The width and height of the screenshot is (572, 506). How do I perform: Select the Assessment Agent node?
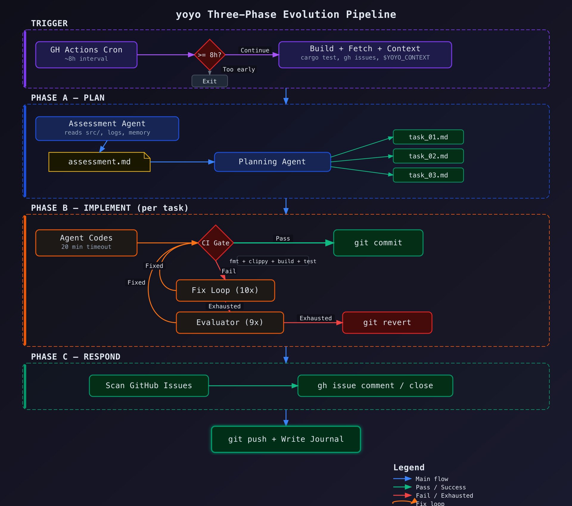(x=107, y=129)
